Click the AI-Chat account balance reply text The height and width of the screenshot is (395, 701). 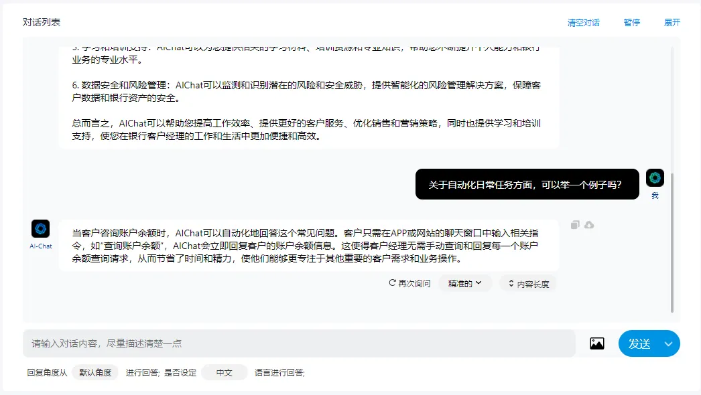pyautogui.click(x=308, y=245)
